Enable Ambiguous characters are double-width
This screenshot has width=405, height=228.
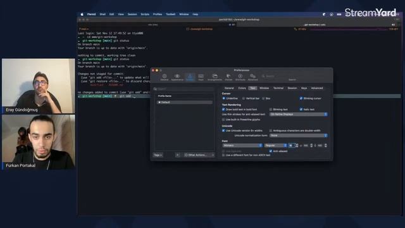point(271,131)
